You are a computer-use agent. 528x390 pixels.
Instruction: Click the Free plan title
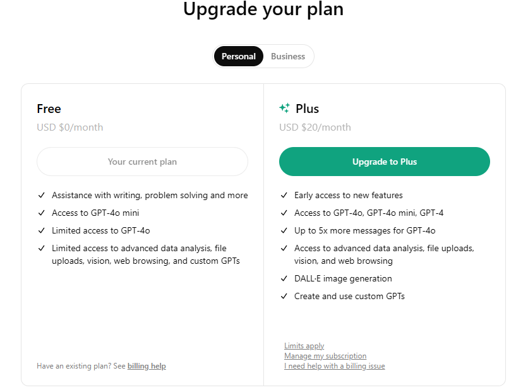49,109
